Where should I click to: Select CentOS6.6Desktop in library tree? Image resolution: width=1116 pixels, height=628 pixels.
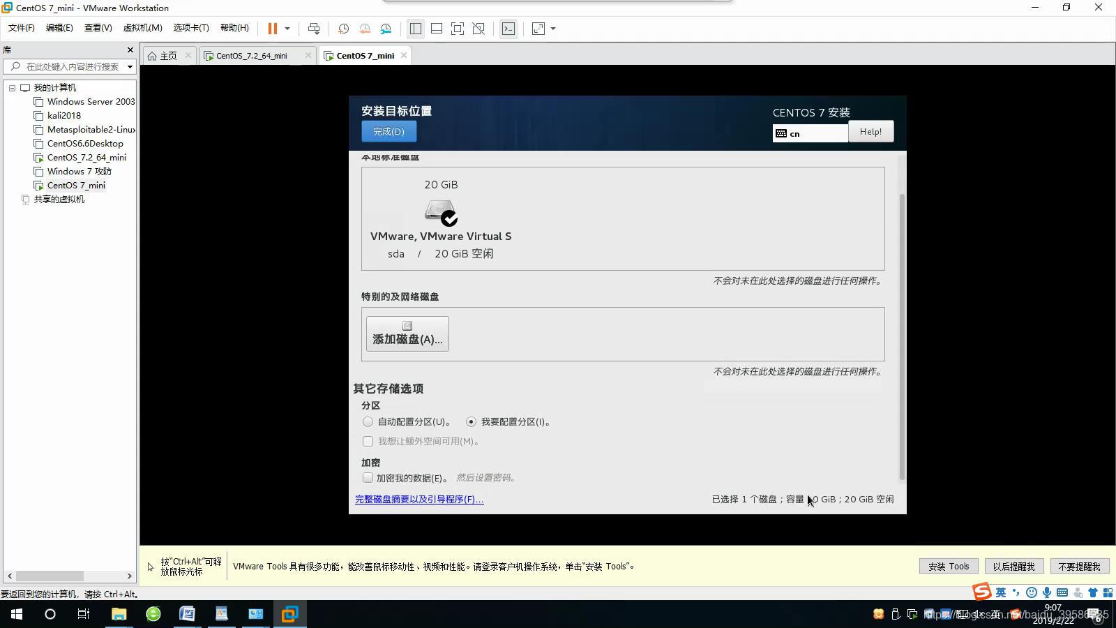pos(78,144)
